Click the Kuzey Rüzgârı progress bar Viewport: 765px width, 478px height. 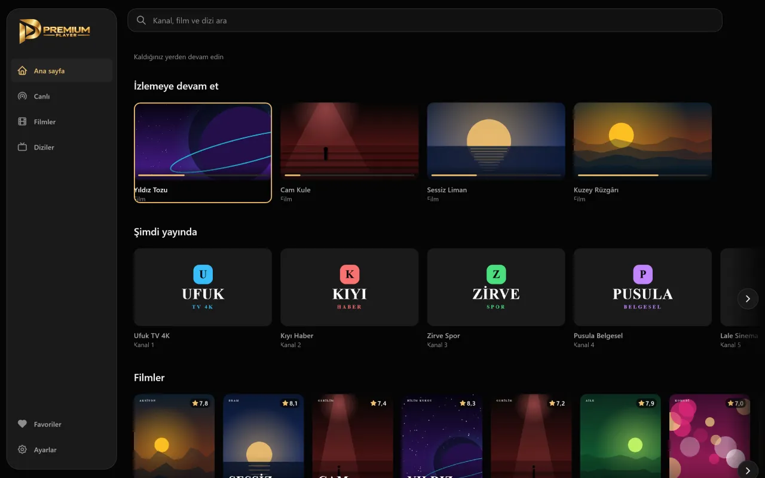coord(642,175)
